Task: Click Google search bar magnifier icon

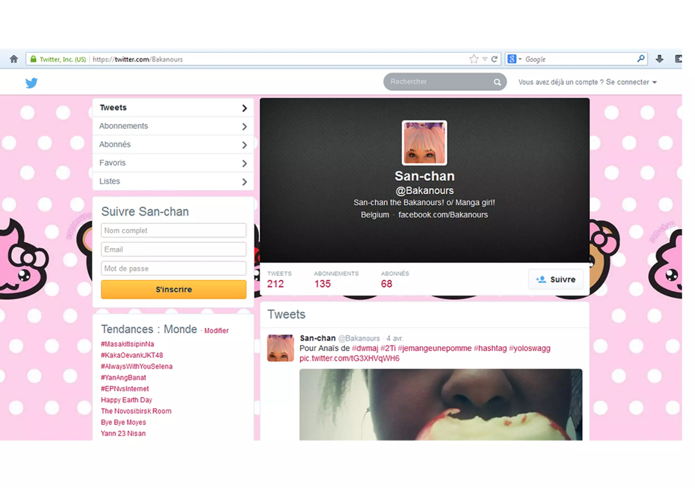Action: coord(640,59)
